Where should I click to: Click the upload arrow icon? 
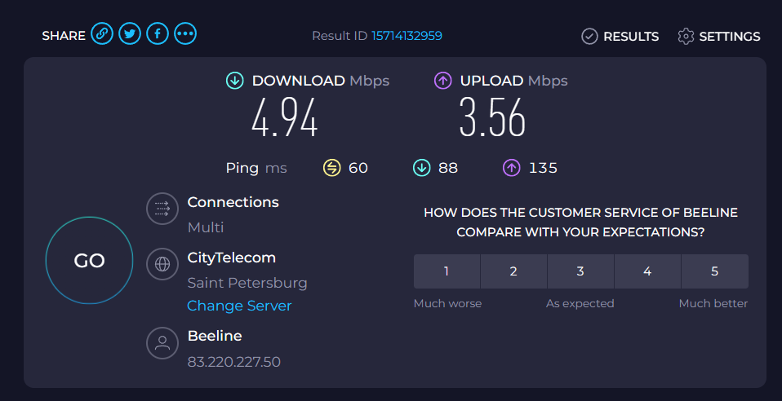443,80
